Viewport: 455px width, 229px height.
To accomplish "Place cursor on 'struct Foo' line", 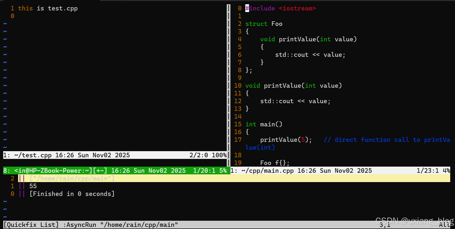I will 264,24.
